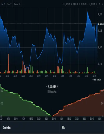Click the 10:42 time axis label
Screen dimensions: 104x134
coord(39,76)
